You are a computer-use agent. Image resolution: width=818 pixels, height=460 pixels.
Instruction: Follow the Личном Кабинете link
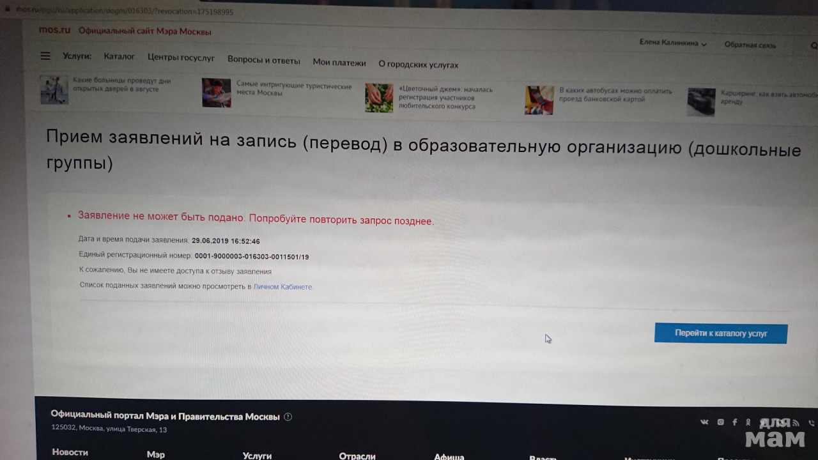click(282, 287)
